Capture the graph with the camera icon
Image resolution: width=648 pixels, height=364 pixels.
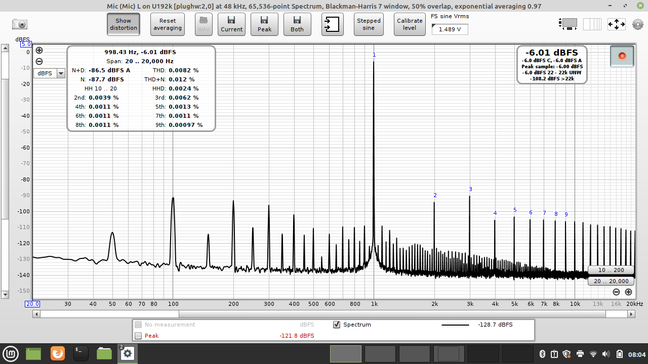[20, 24]
